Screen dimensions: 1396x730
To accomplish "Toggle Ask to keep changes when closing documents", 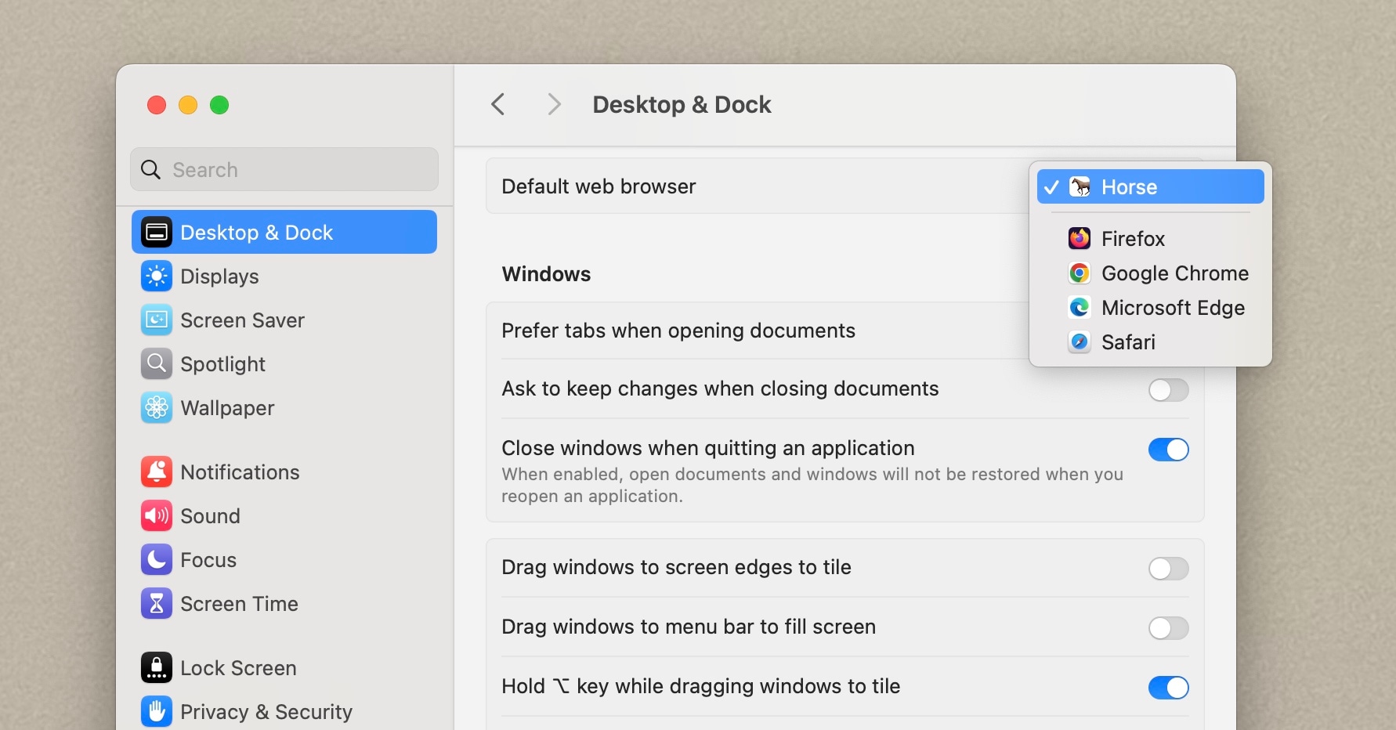I will pyautogui.click(x=1168, y=390).
